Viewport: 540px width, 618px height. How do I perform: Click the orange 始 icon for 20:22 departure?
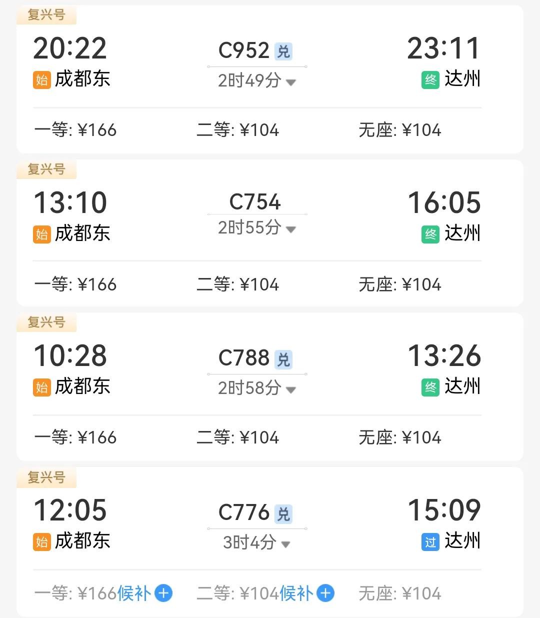pyautogui.click(x=42, y=79)
